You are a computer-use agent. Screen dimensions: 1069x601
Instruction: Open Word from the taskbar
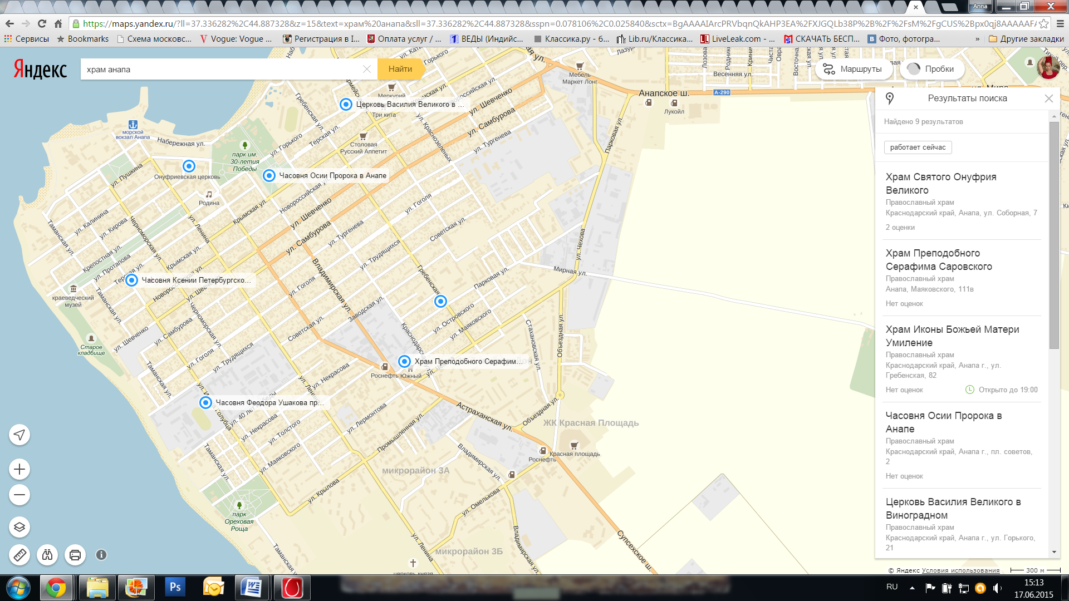(x=251, y=588)
